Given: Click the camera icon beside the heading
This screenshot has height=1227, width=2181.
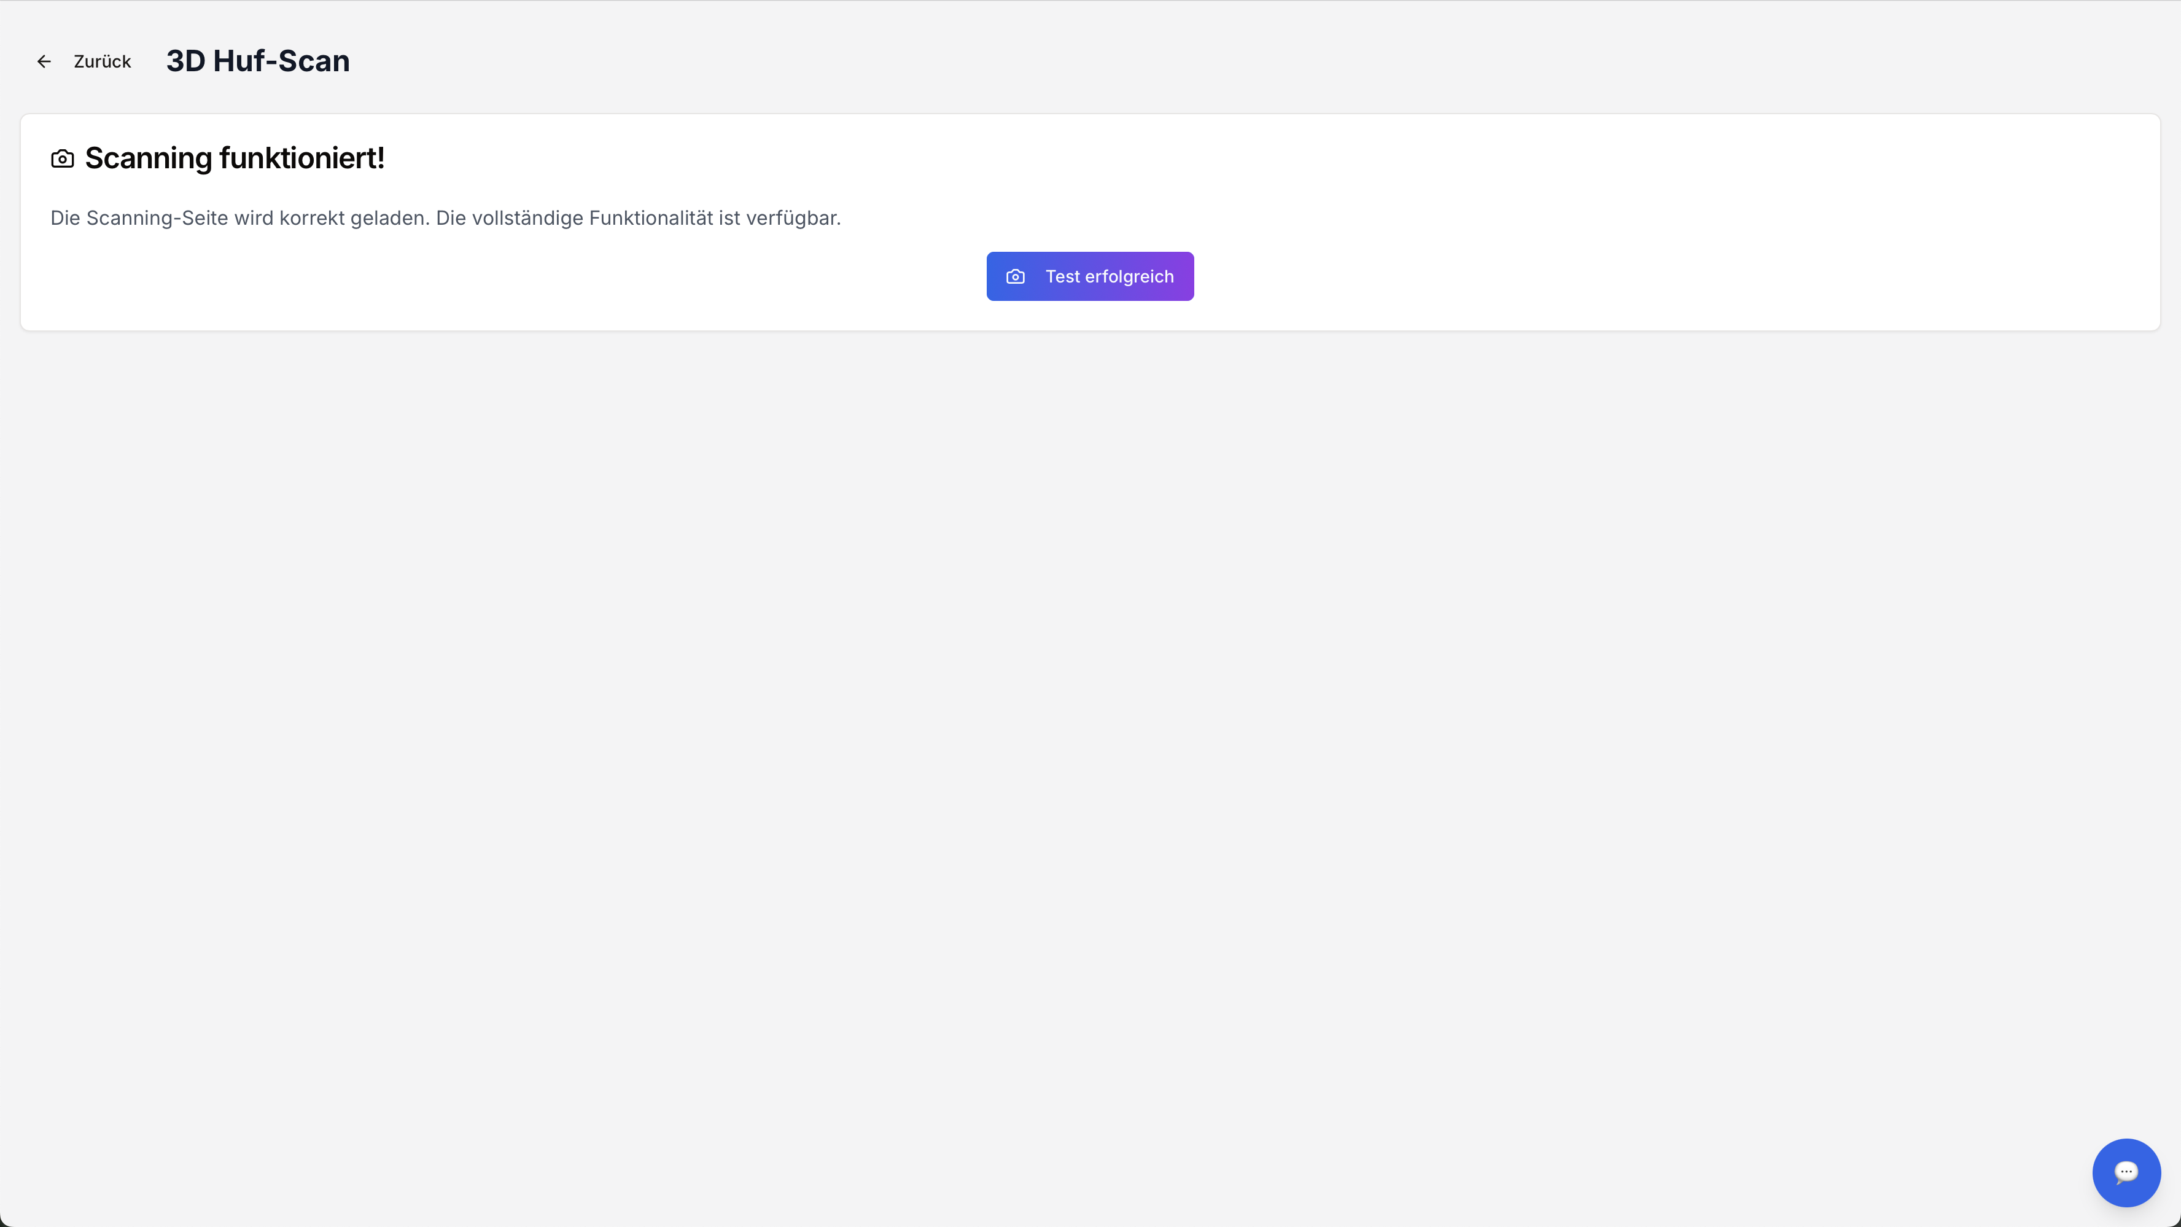Looking at the screenshot, I should coord(63,159).
